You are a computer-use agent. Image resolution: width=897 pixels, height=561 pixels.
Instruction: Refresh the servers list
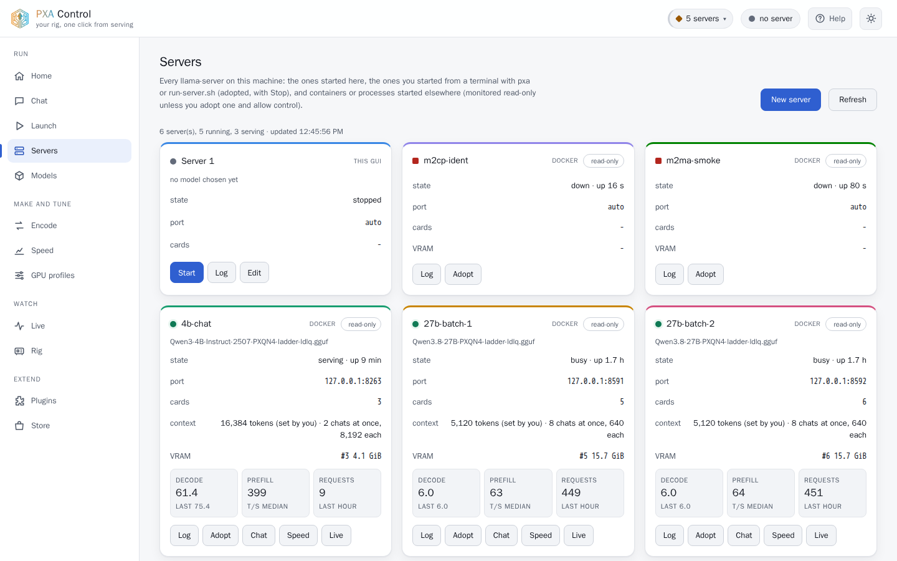(852, 100)
